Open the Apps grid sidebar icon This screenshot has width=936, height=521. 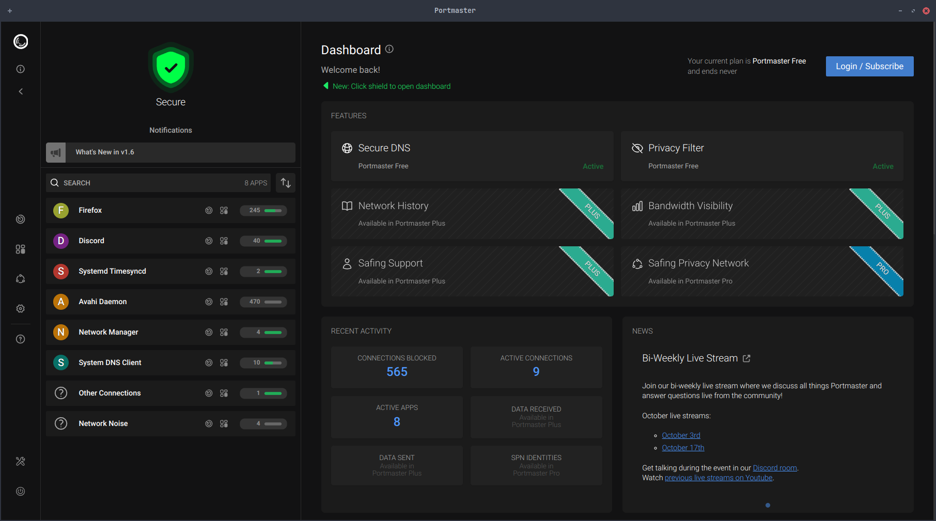(21, 249)
